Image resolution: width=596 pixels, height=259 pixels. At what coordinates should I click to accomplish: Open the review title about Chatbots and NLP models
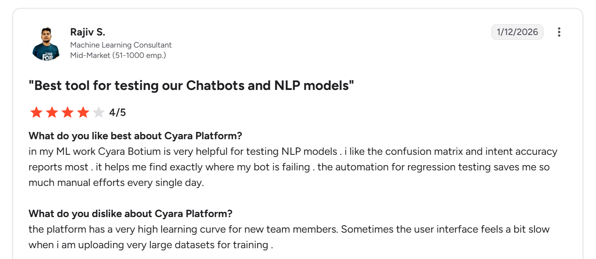191,86
